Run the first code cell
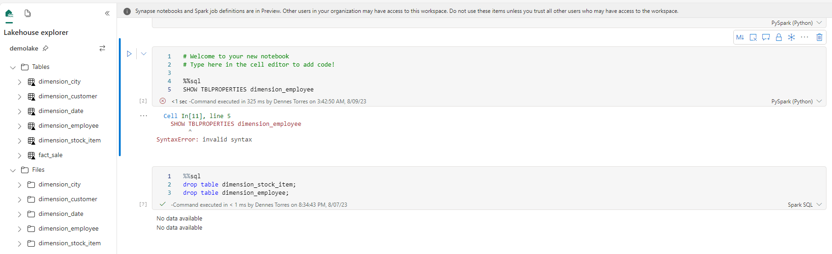The image size is (832, 254). [129, 54]
